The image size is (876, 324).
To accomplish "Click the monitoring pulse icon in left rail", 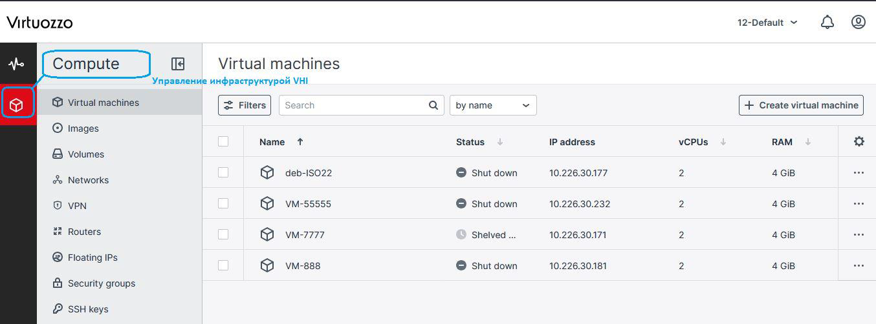I will point(16,64).
